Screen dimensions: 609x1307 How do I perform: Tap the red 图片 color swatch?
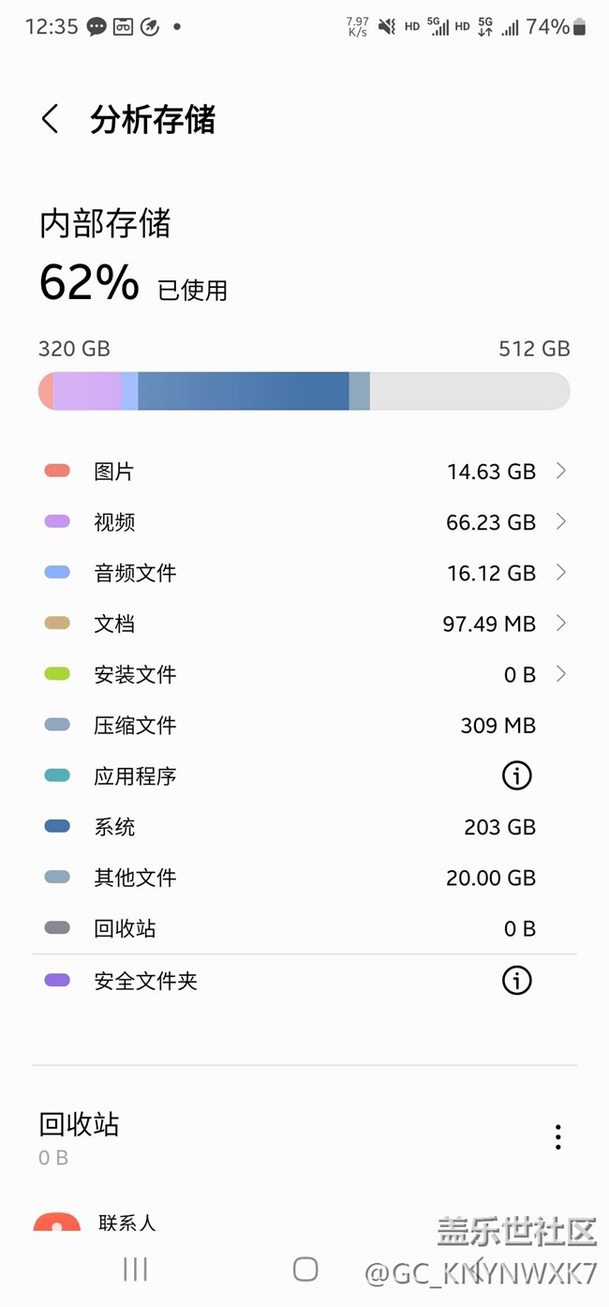(57, 471)
